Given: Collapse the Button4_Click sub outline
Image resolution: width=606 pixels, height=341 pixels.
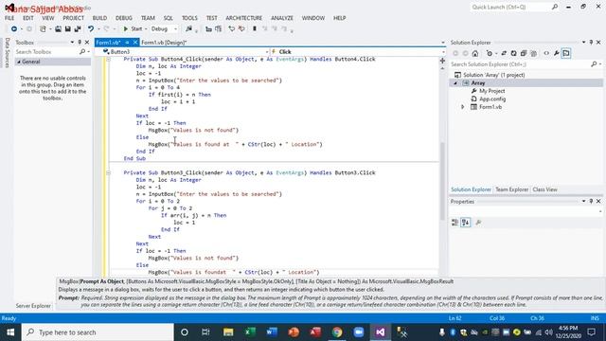Looking at the screenshot, I should point(109,59).
